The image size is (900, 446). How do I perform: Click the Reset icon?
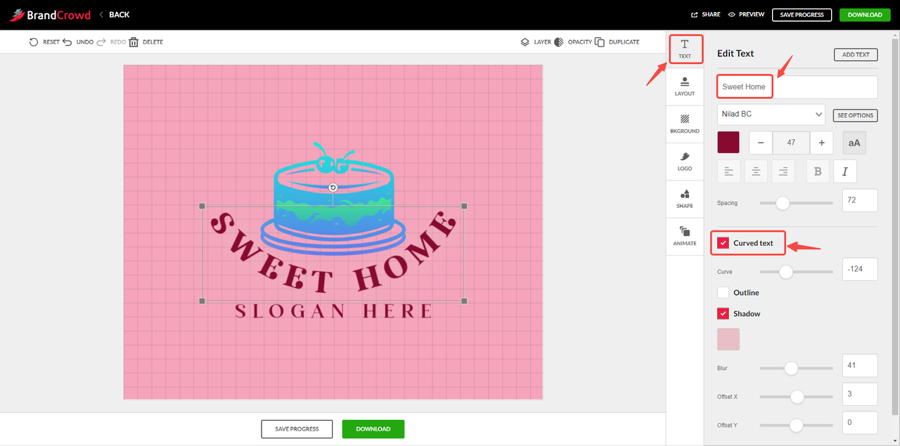pos(34,42)
